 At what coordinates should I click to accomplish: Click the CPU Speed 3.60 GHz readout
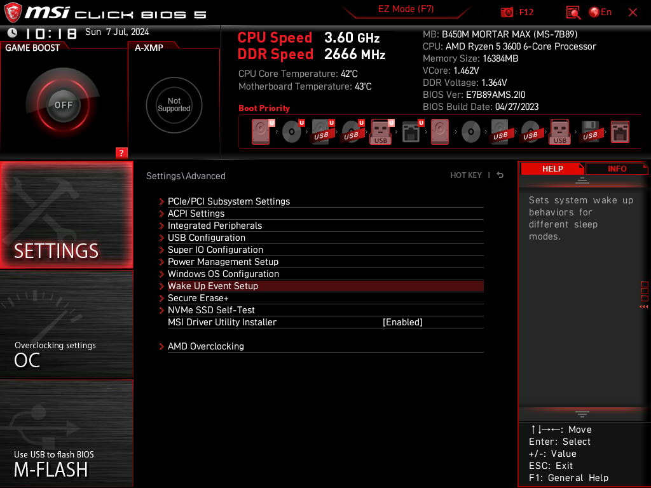coord(308,37)
